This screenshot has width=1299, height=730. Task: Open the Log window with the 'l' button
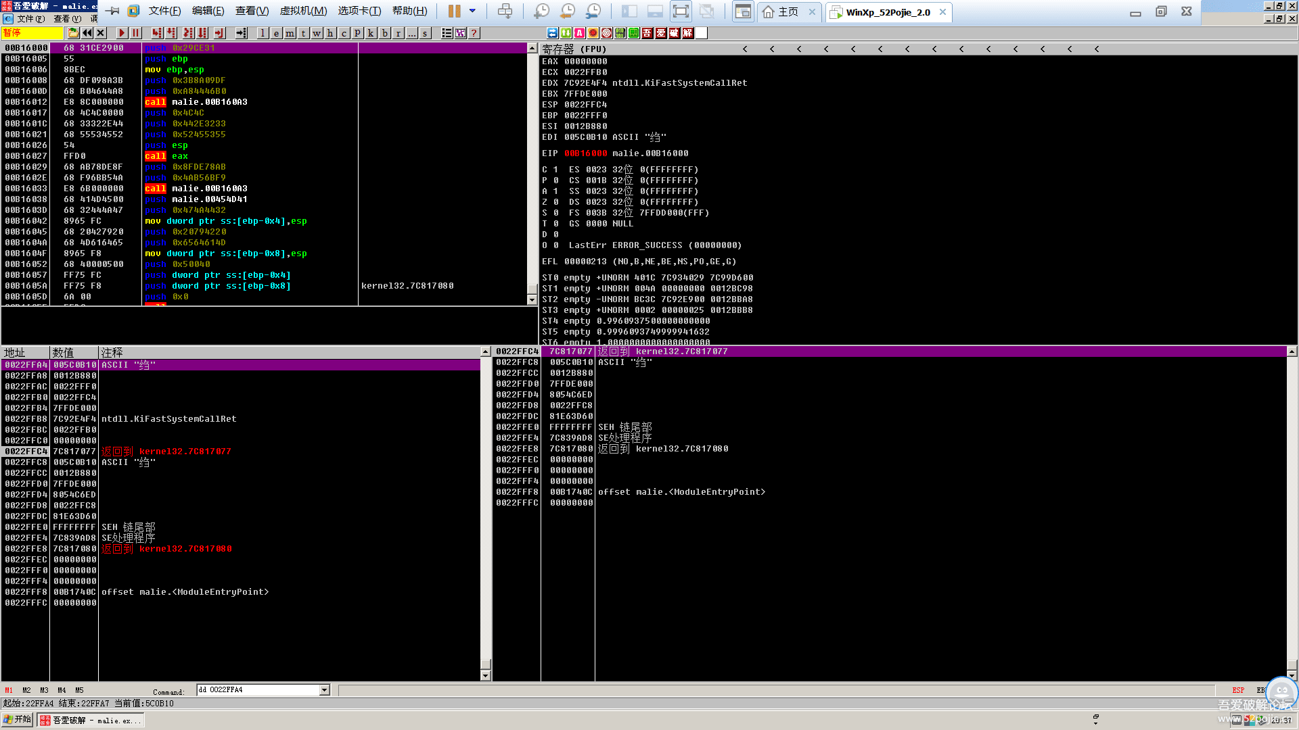click(x=263, y=33)
